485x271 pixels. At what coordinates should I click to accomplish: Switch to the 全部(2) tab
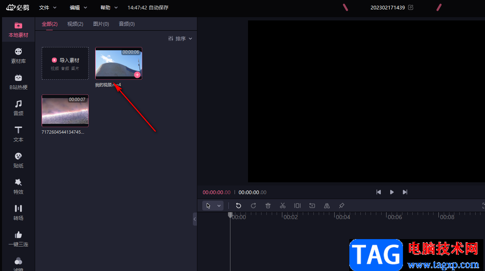click(x=49, y=24)
